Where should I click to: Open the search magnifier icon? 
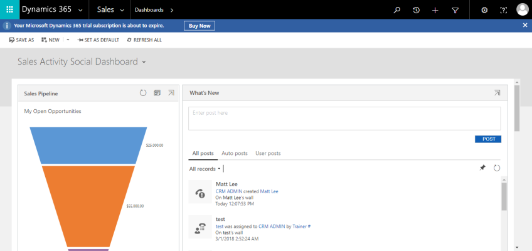[x=396, y=10]
